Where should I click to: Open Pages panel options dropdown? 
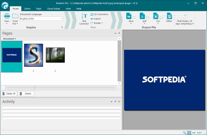tap(115, 33)
